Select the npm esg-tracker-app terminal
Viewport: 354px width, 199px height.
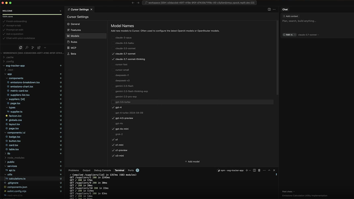pyautogui.click(x=230, y=170)
